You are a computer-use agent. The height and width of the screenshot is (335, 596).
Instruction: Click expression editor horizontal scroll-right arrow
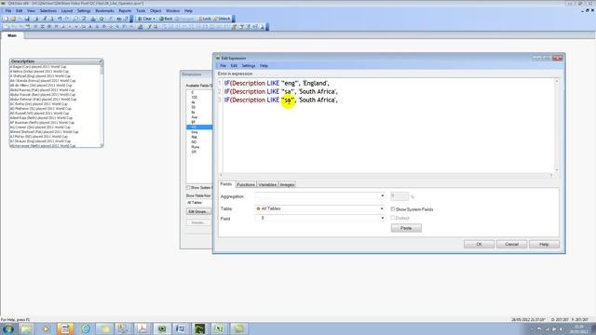(551, 175)
